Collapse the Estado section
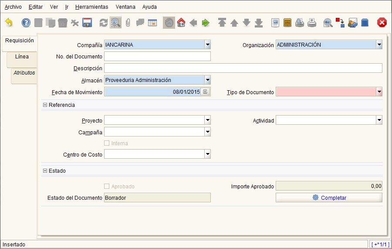This screenshot has height=249, width=392. pyautogui.click(x=45, y=171)
